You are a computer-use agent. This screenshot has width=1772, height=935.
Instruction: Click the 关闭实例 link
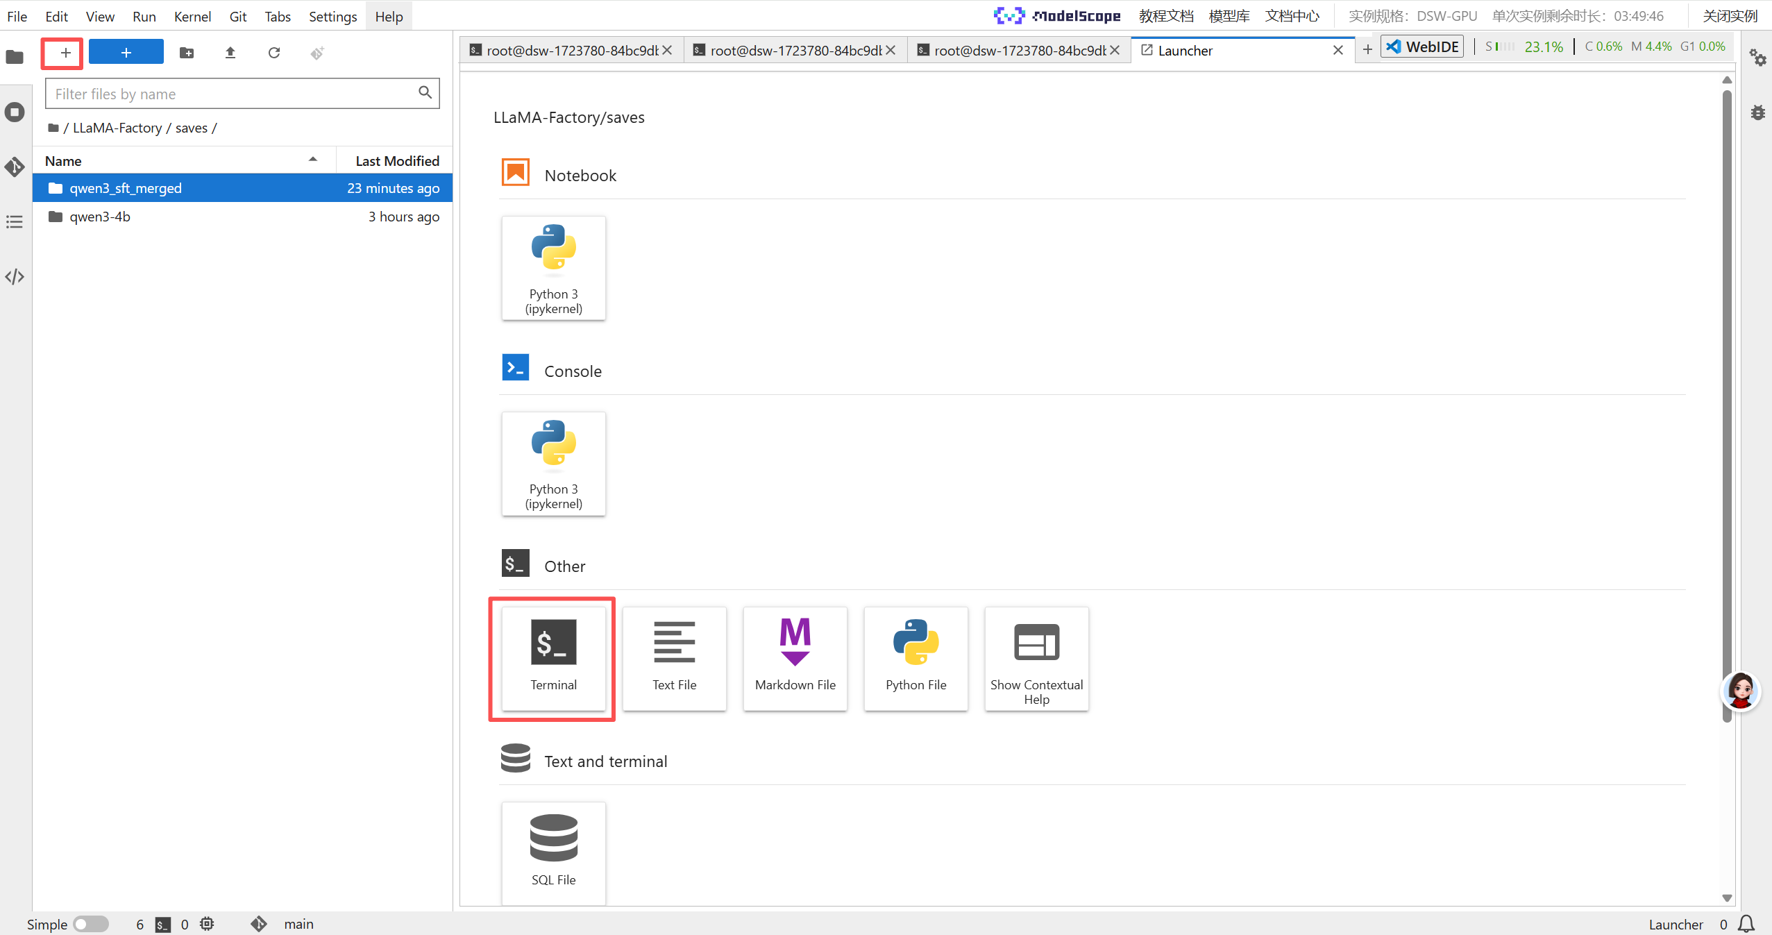tap(1730, 16)
